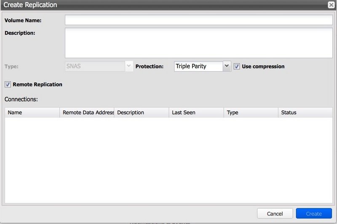
Task: Open the Protection dropdown arrow
Action: click(x=227, y=66)
